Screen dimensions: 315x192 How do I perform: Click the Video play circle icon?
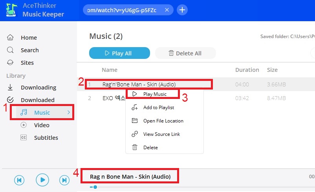24,125
